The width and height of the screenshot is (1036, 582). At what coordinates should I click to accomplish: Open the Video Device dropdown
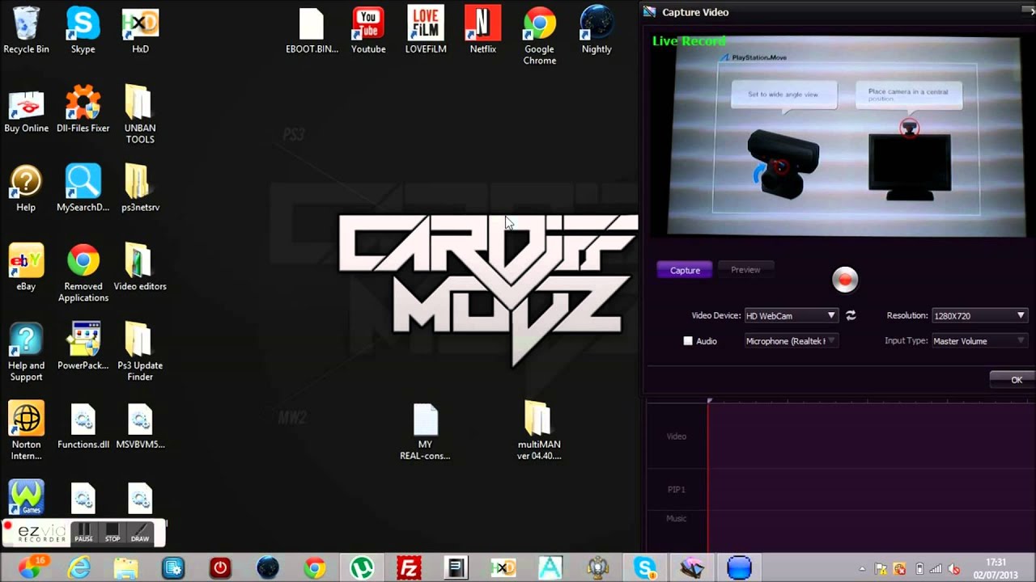click(790, 315)
